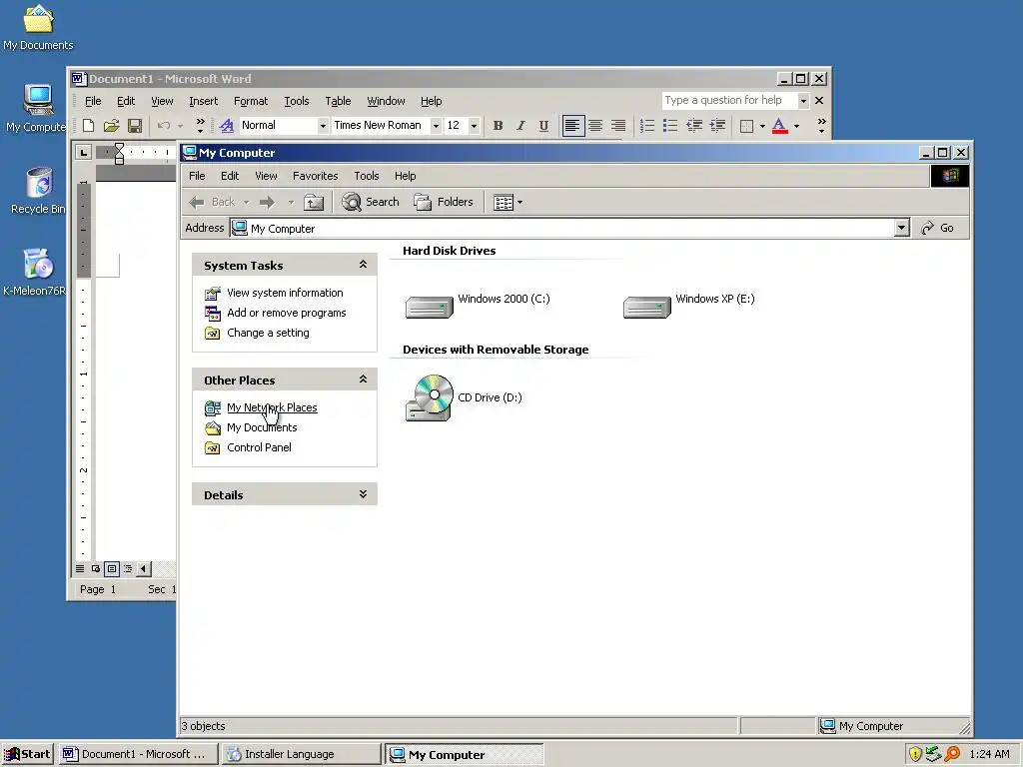Click the Open folder icon in Word
Image resolution: width=1023 pixels, height=767 pixels.
(x=112, y=125)
